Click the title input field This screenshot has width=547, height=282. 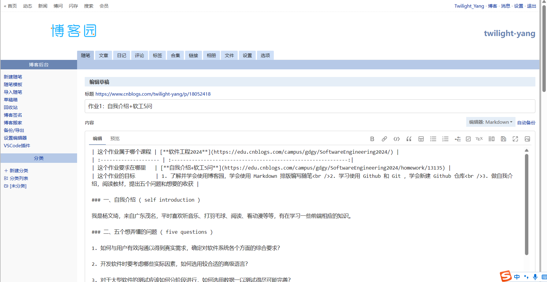(x=310, y=106)
